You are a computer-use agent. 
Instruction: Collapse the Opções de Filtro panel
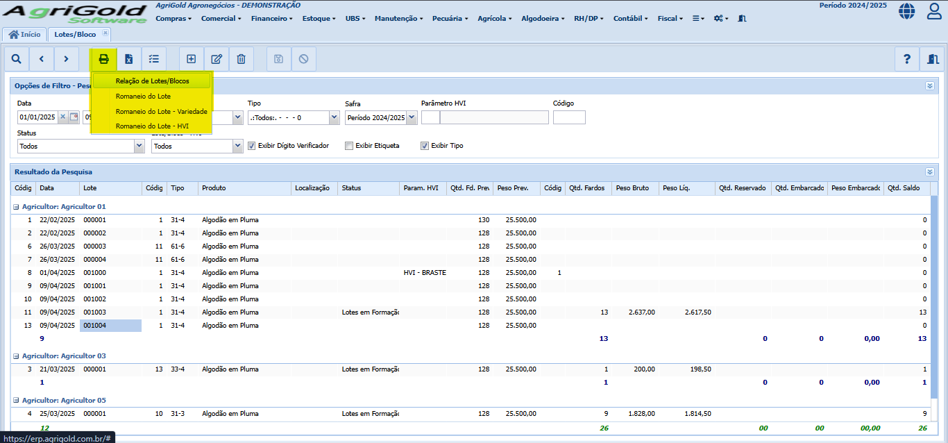tap(930, 86)
